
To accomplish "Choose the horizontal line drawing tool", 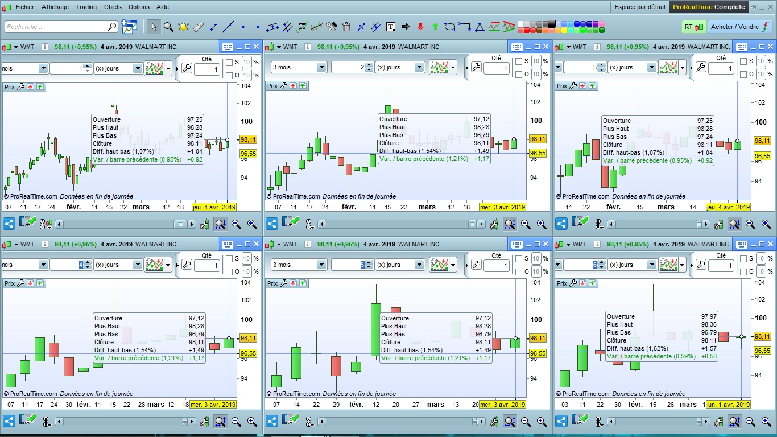I will 243,27.
